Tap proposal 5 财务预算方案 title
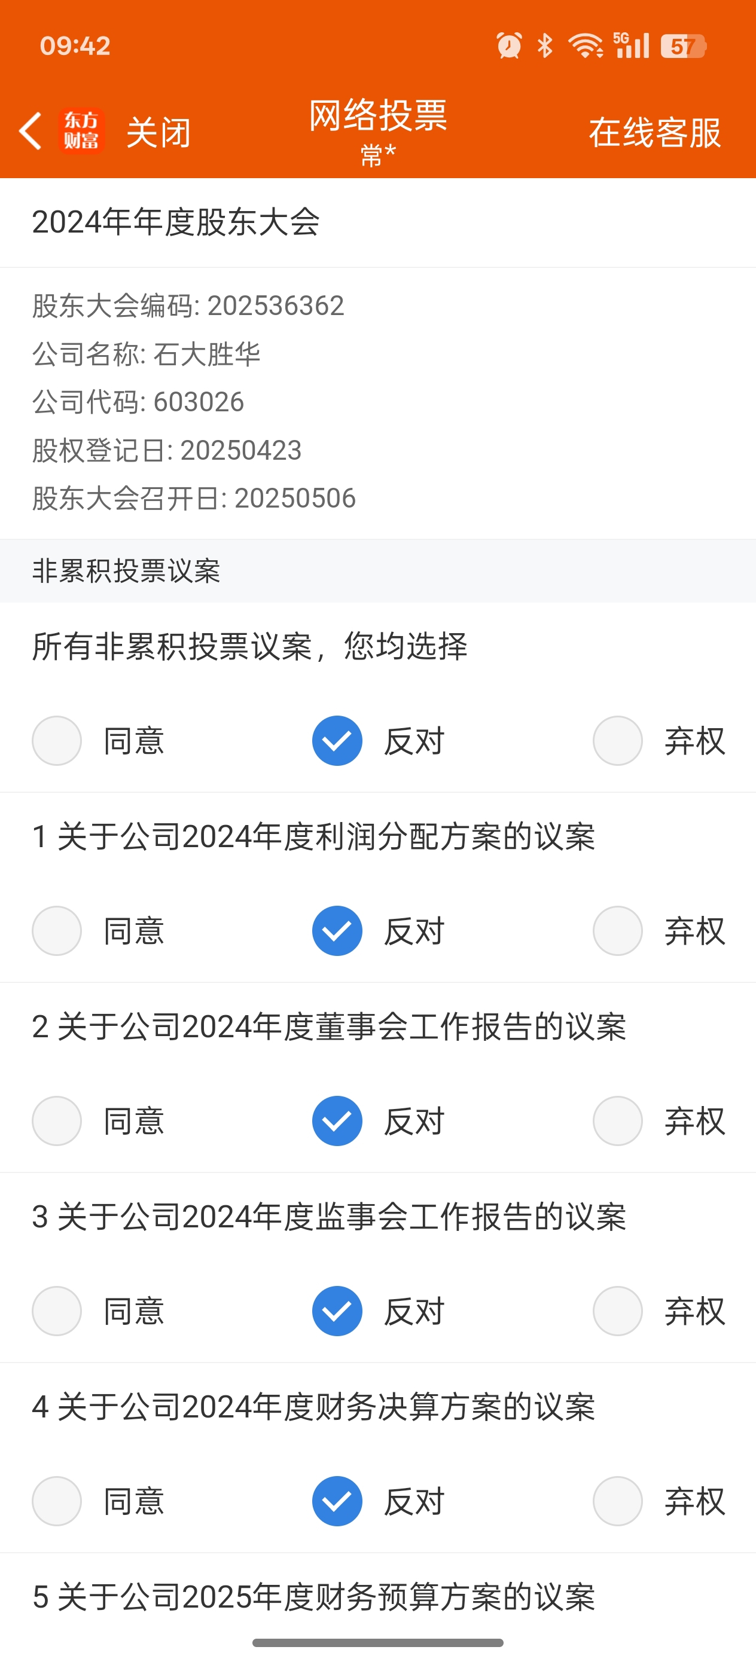Screen dimensions: 756x1662 (x=314, y=1597)
